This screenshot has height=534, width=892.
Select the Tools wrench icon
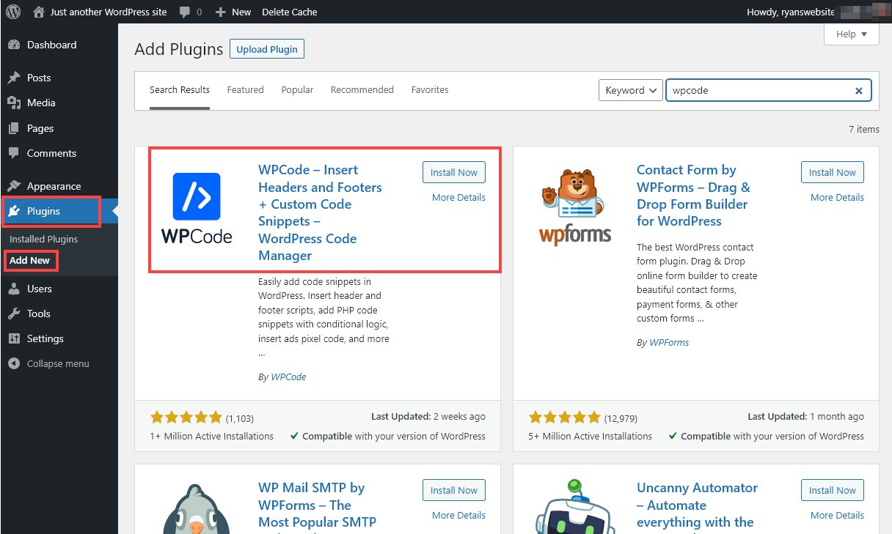(x=15, y=314)
